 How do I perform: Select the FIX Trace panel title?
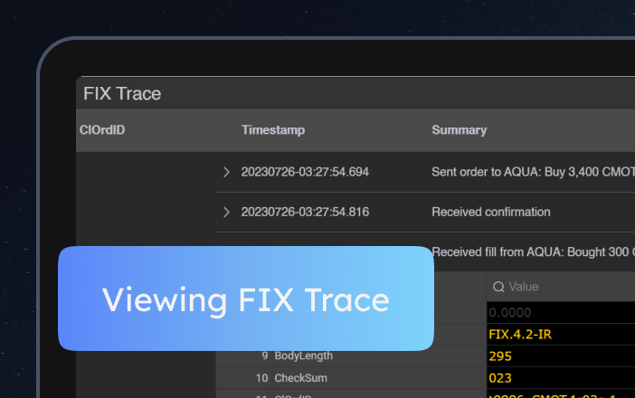[122, 93]
